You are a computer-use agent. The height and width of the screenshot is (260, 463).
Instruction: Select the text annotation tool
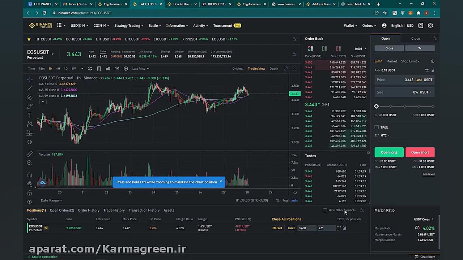(30, 115)
